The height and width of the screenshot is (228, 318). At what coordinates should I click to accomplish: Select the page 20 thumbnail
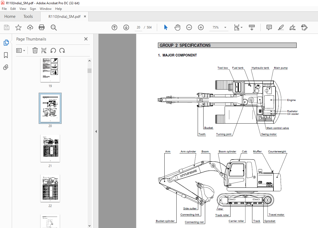coord(50,108)
